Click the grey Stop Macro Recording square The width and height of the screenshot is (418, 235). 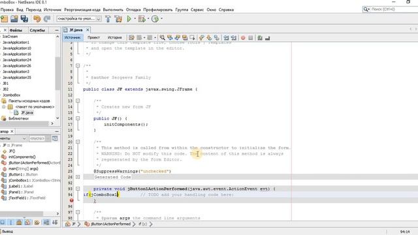pyautogui.click(x=251, y=38)
